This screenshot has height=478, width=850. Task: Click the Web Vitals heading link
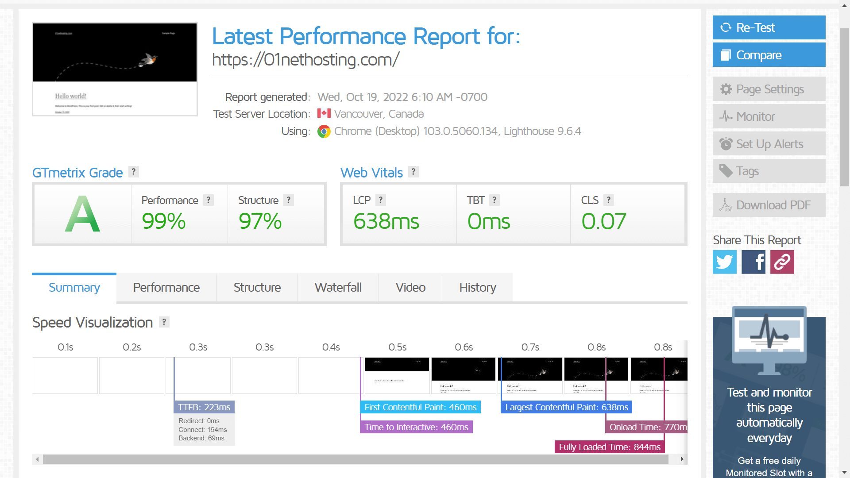pyautogui.click(x=371, y=173)
